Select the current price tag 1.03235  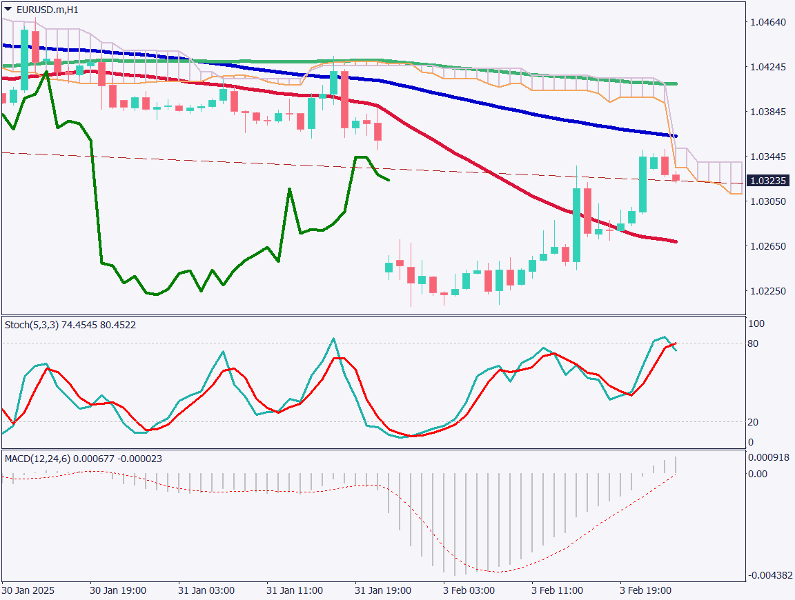coord(767,181)
